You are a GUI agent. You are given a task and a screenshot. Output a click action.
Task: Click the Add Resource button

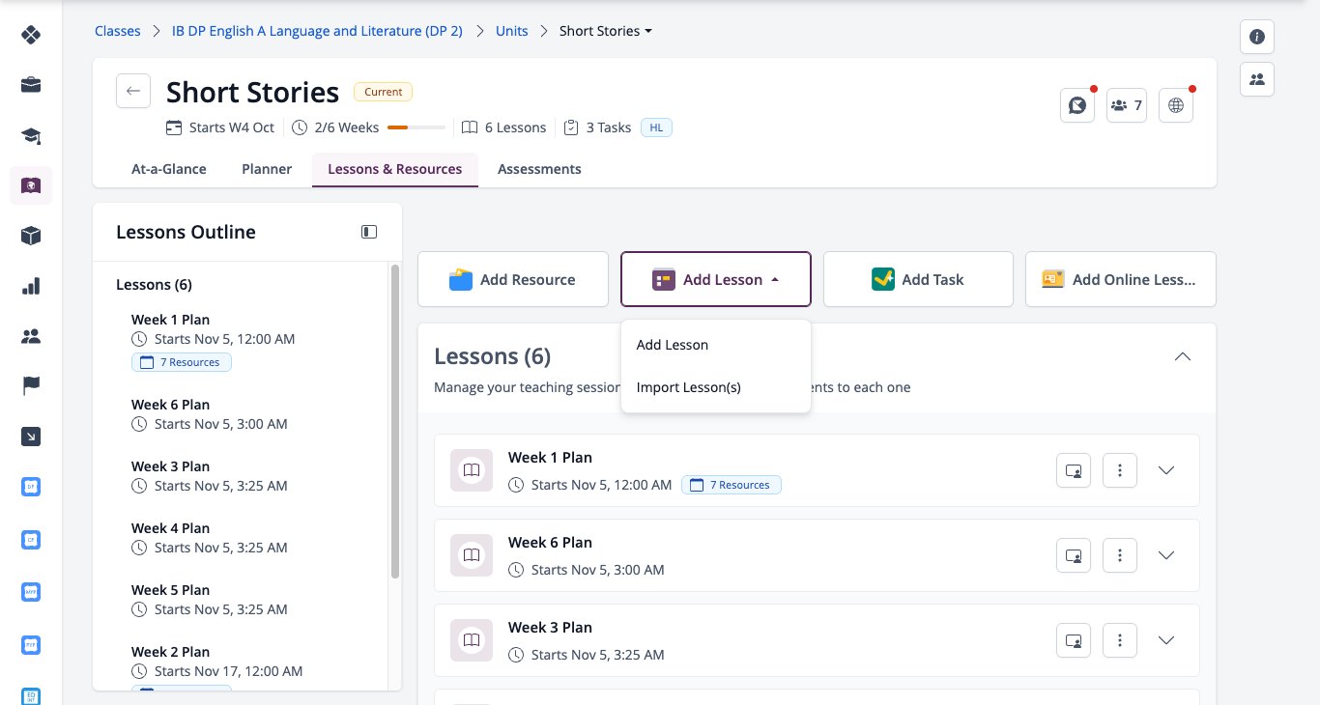click(513, 279)
